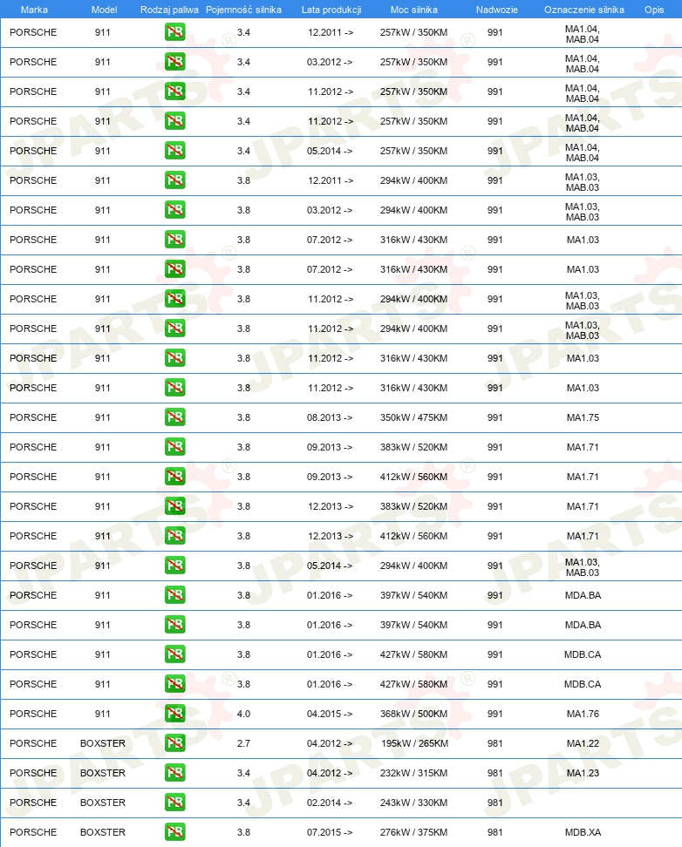Click the power value 243kW / 330KM
Image resolution: width=682 pixels, height=847 pixels.
[413, 803]
